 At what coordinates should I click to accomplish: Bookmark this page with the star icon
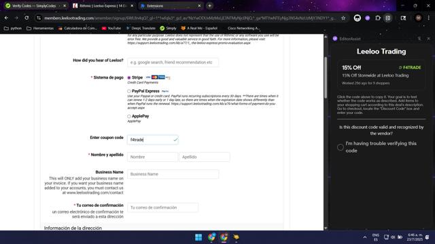tap(343, 18)
